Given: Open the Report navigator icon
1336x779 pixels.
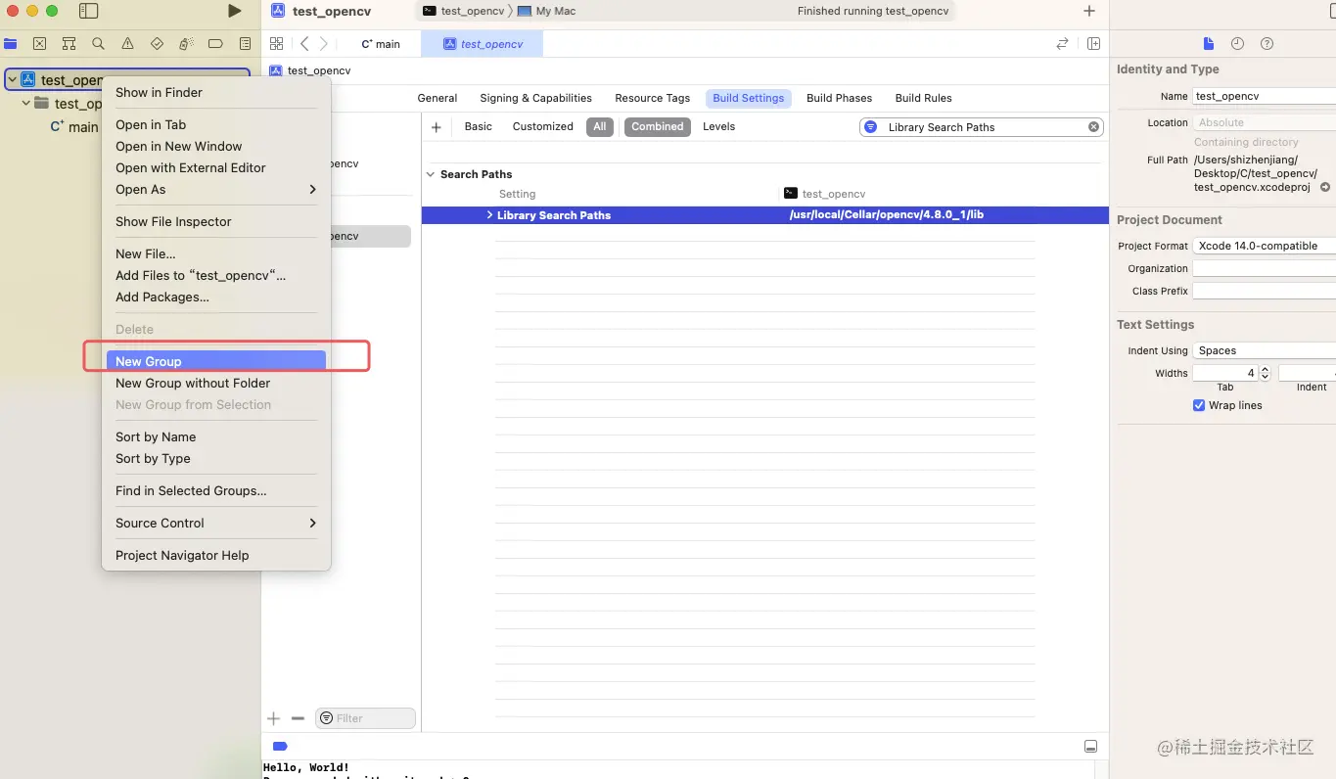Looking at the screenshot, I should coord(245,43).
